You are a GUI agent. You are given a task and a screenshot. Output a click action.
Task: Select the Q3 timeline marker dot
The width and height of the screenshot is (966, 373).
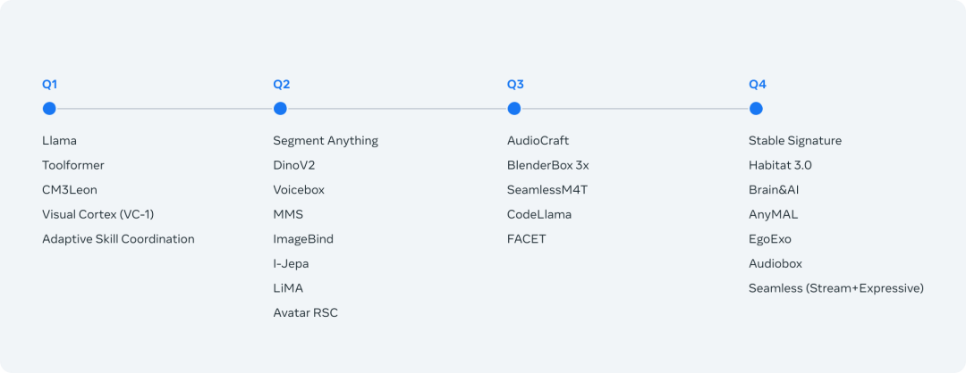[513, 108]
